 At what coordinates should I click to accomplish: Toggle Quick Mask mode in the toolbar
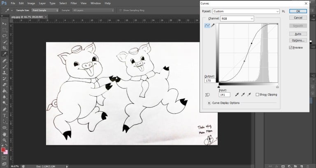click(4, 158)
